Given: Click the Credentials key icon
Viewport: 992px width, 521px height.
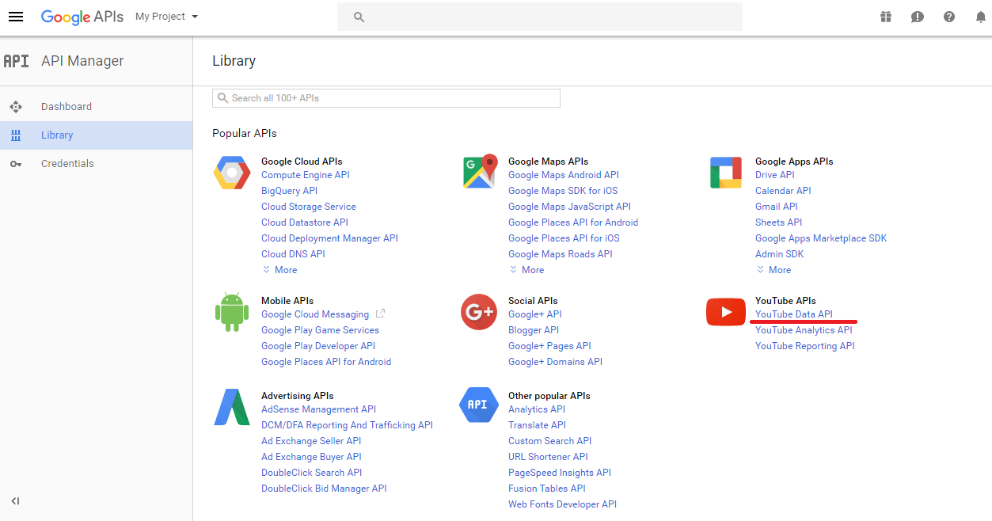Looking at the screenshot, I should pyautogui.click(x=16, y=164).
